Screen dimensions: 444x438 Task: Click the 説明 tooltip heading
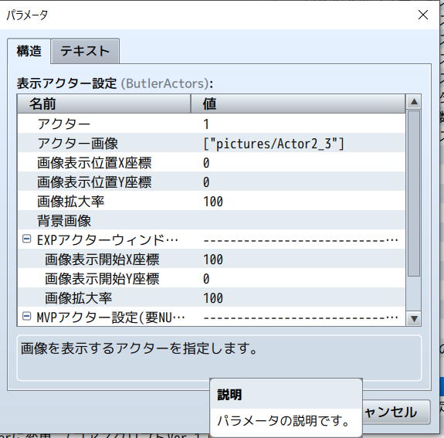[x=229, y=395]
